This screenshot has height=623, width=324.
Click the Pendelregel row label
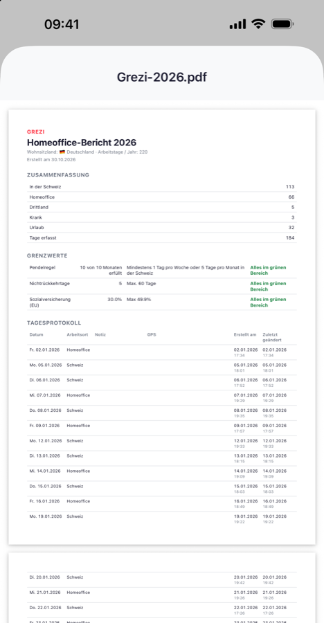pyautogui.click(x=42, y=268)
